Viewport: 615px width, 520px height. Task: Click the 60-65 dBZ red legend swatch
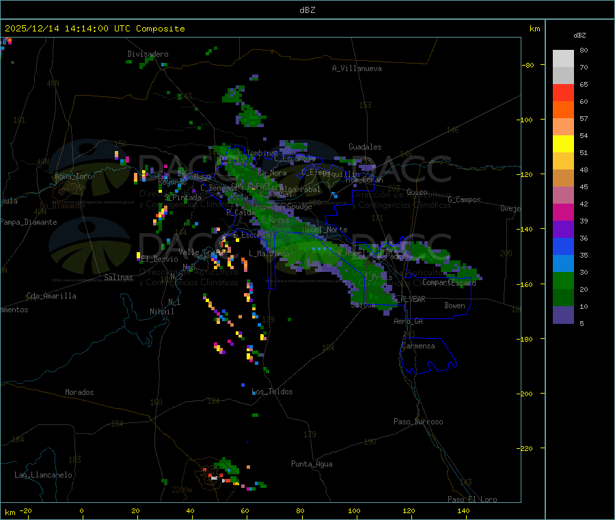pyautogui.click(x=563, y=92)
